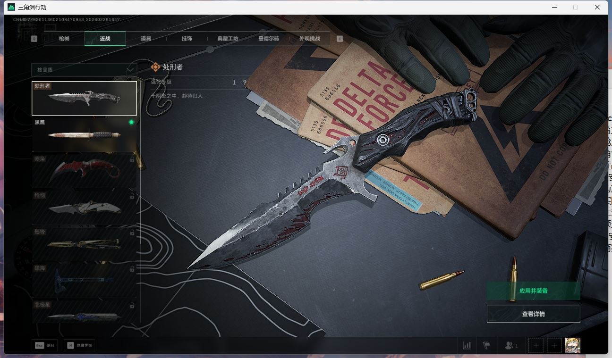Click the lock icon on 赤枭 knife
The image size is (612, 358).
(132, 160)
